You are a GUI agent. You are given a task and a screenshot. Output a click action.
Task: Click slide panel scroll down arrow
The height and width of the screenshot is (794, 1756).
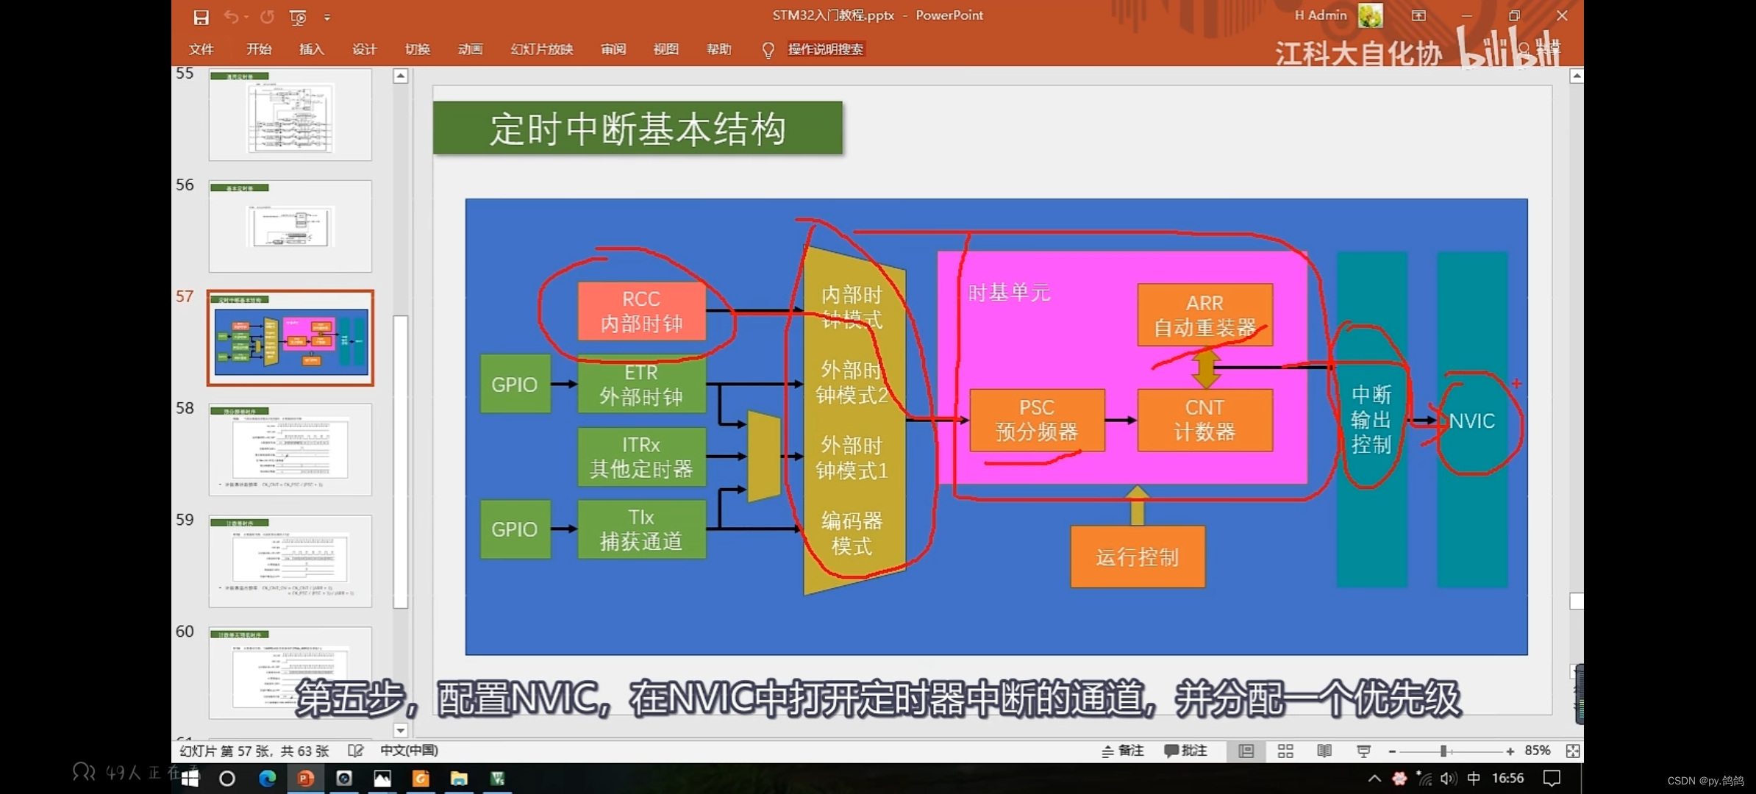point(401,730)
